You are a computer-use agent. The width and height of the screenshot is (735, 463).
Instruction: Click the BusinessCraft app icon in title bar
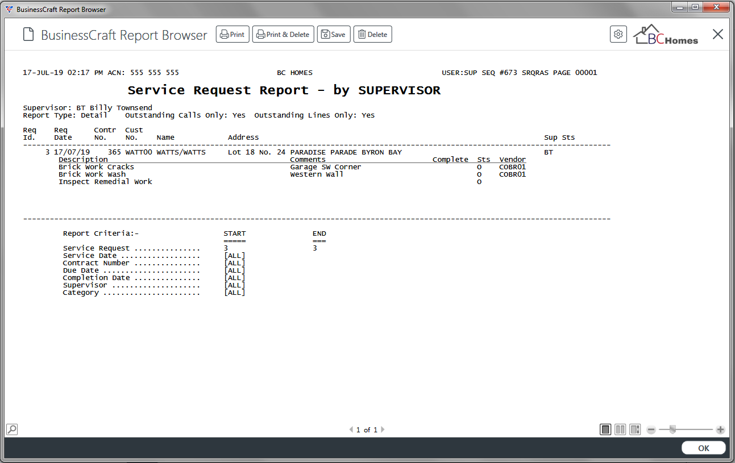tap(9, 9)
